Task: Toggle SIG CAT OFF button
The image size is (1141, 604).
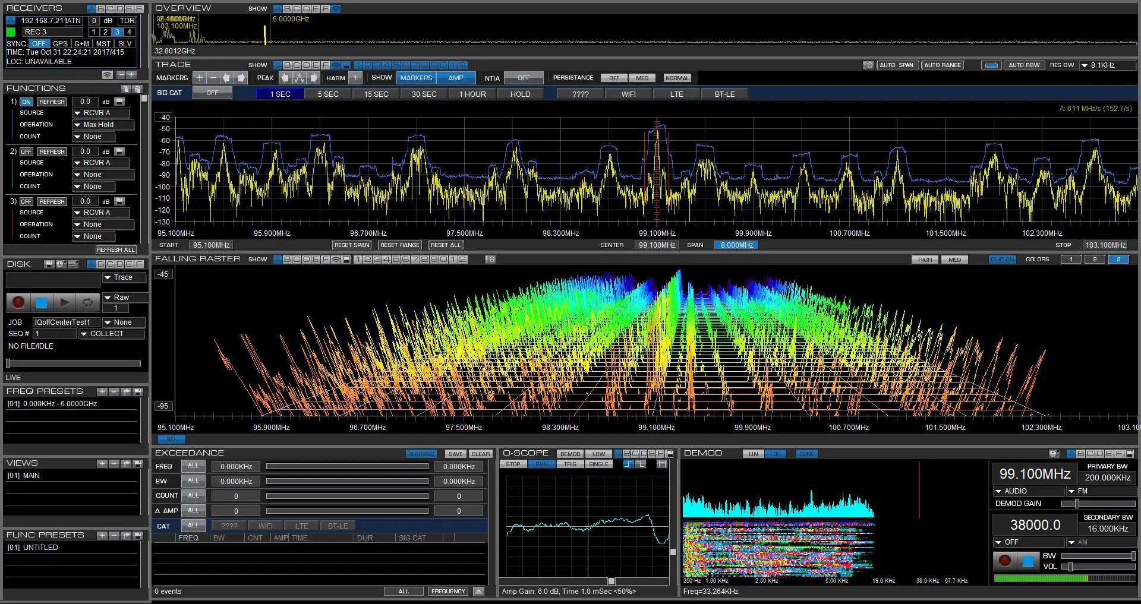Action: (212, 93)
